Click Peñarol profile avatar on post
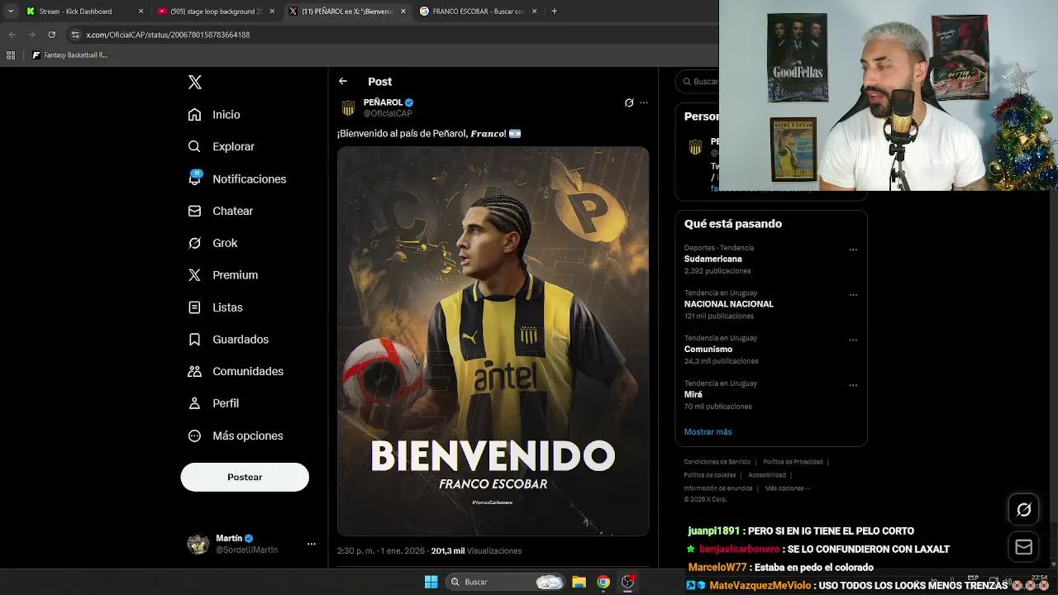This screenshot has height=595, width=1058. pyautogui.click(x=348, y=108)
